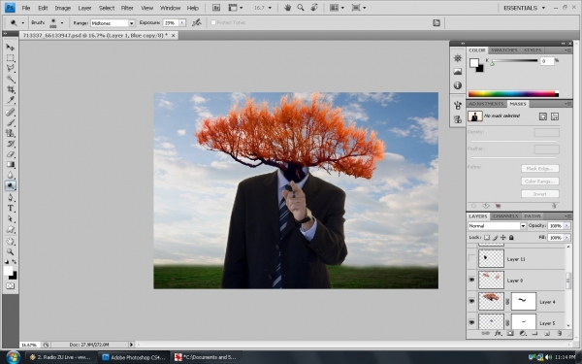This screenshot has width=582, height=364.
Task: Select the Gradient tool
Action: click(10, 165)
